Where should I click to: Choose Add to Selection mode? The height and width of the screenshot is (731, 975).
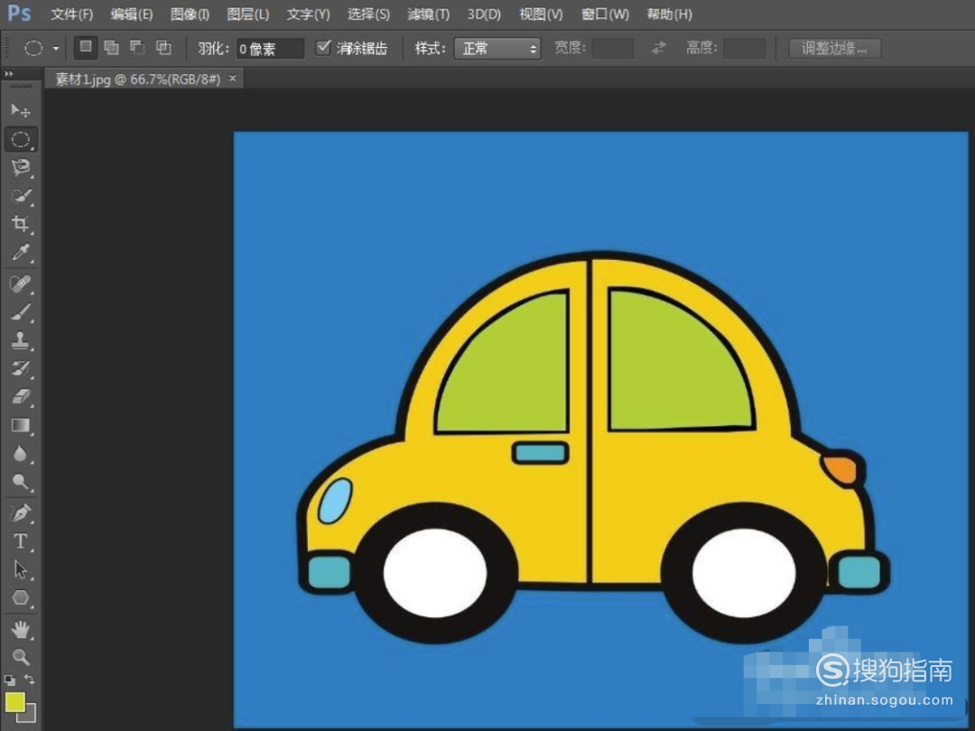pyautogui.click(x=112, y=47)
